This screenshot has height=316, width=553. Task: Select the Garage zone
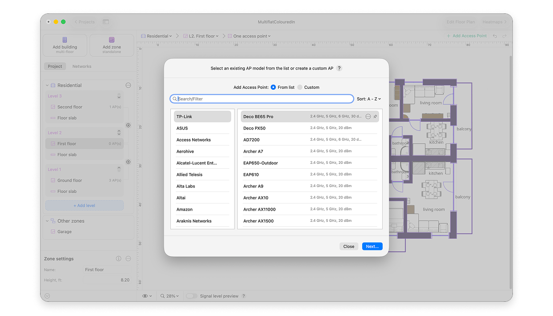(x=85, y=232)
